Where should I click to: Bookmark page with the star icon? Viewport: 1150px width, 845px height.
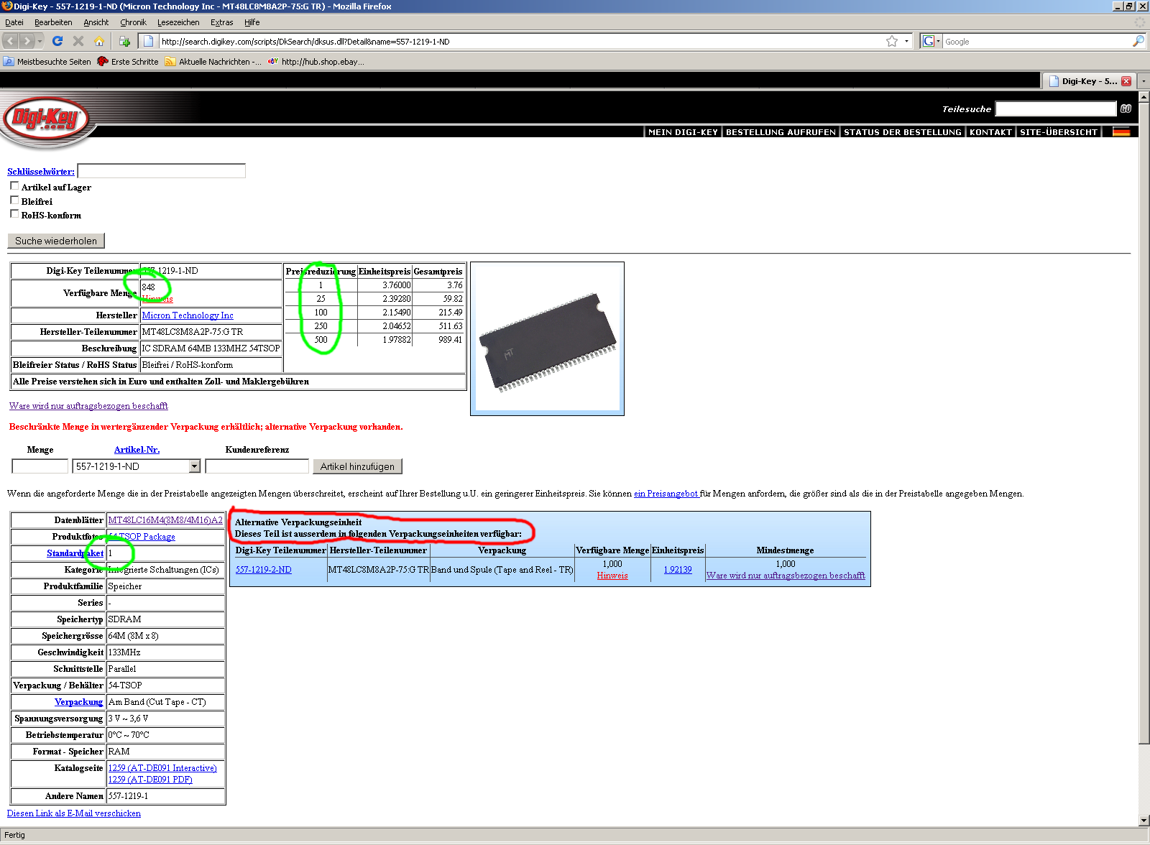coord(892,41)
